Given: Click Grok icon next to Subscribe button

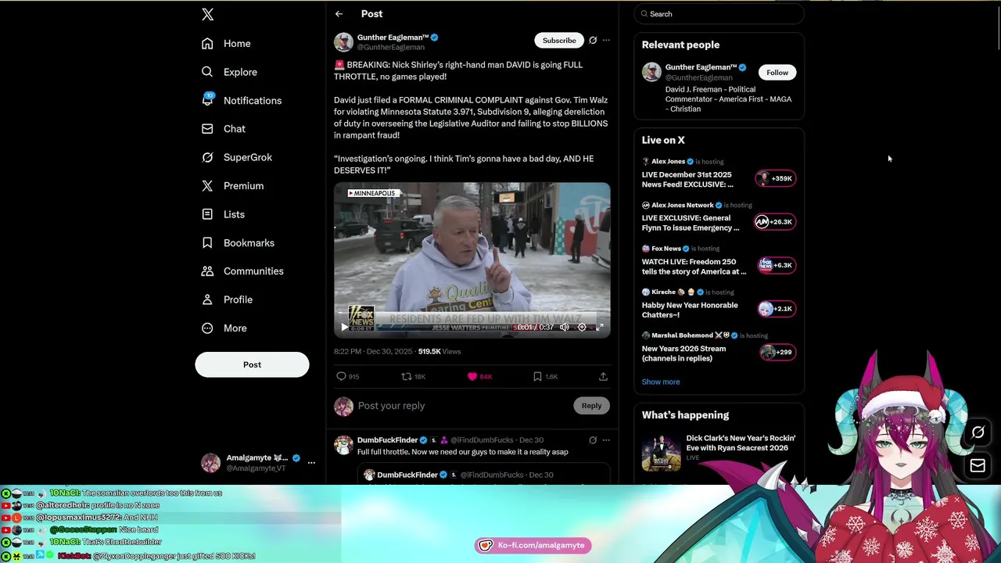Looking at the screenshot, I should point(593,41).
